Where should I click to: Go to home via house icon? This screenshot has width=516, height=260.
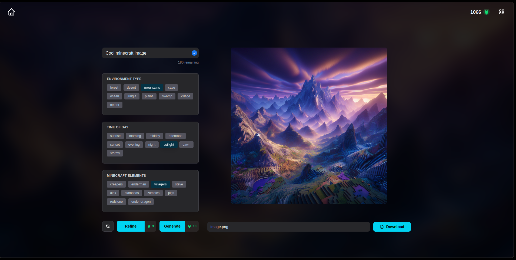11,12
